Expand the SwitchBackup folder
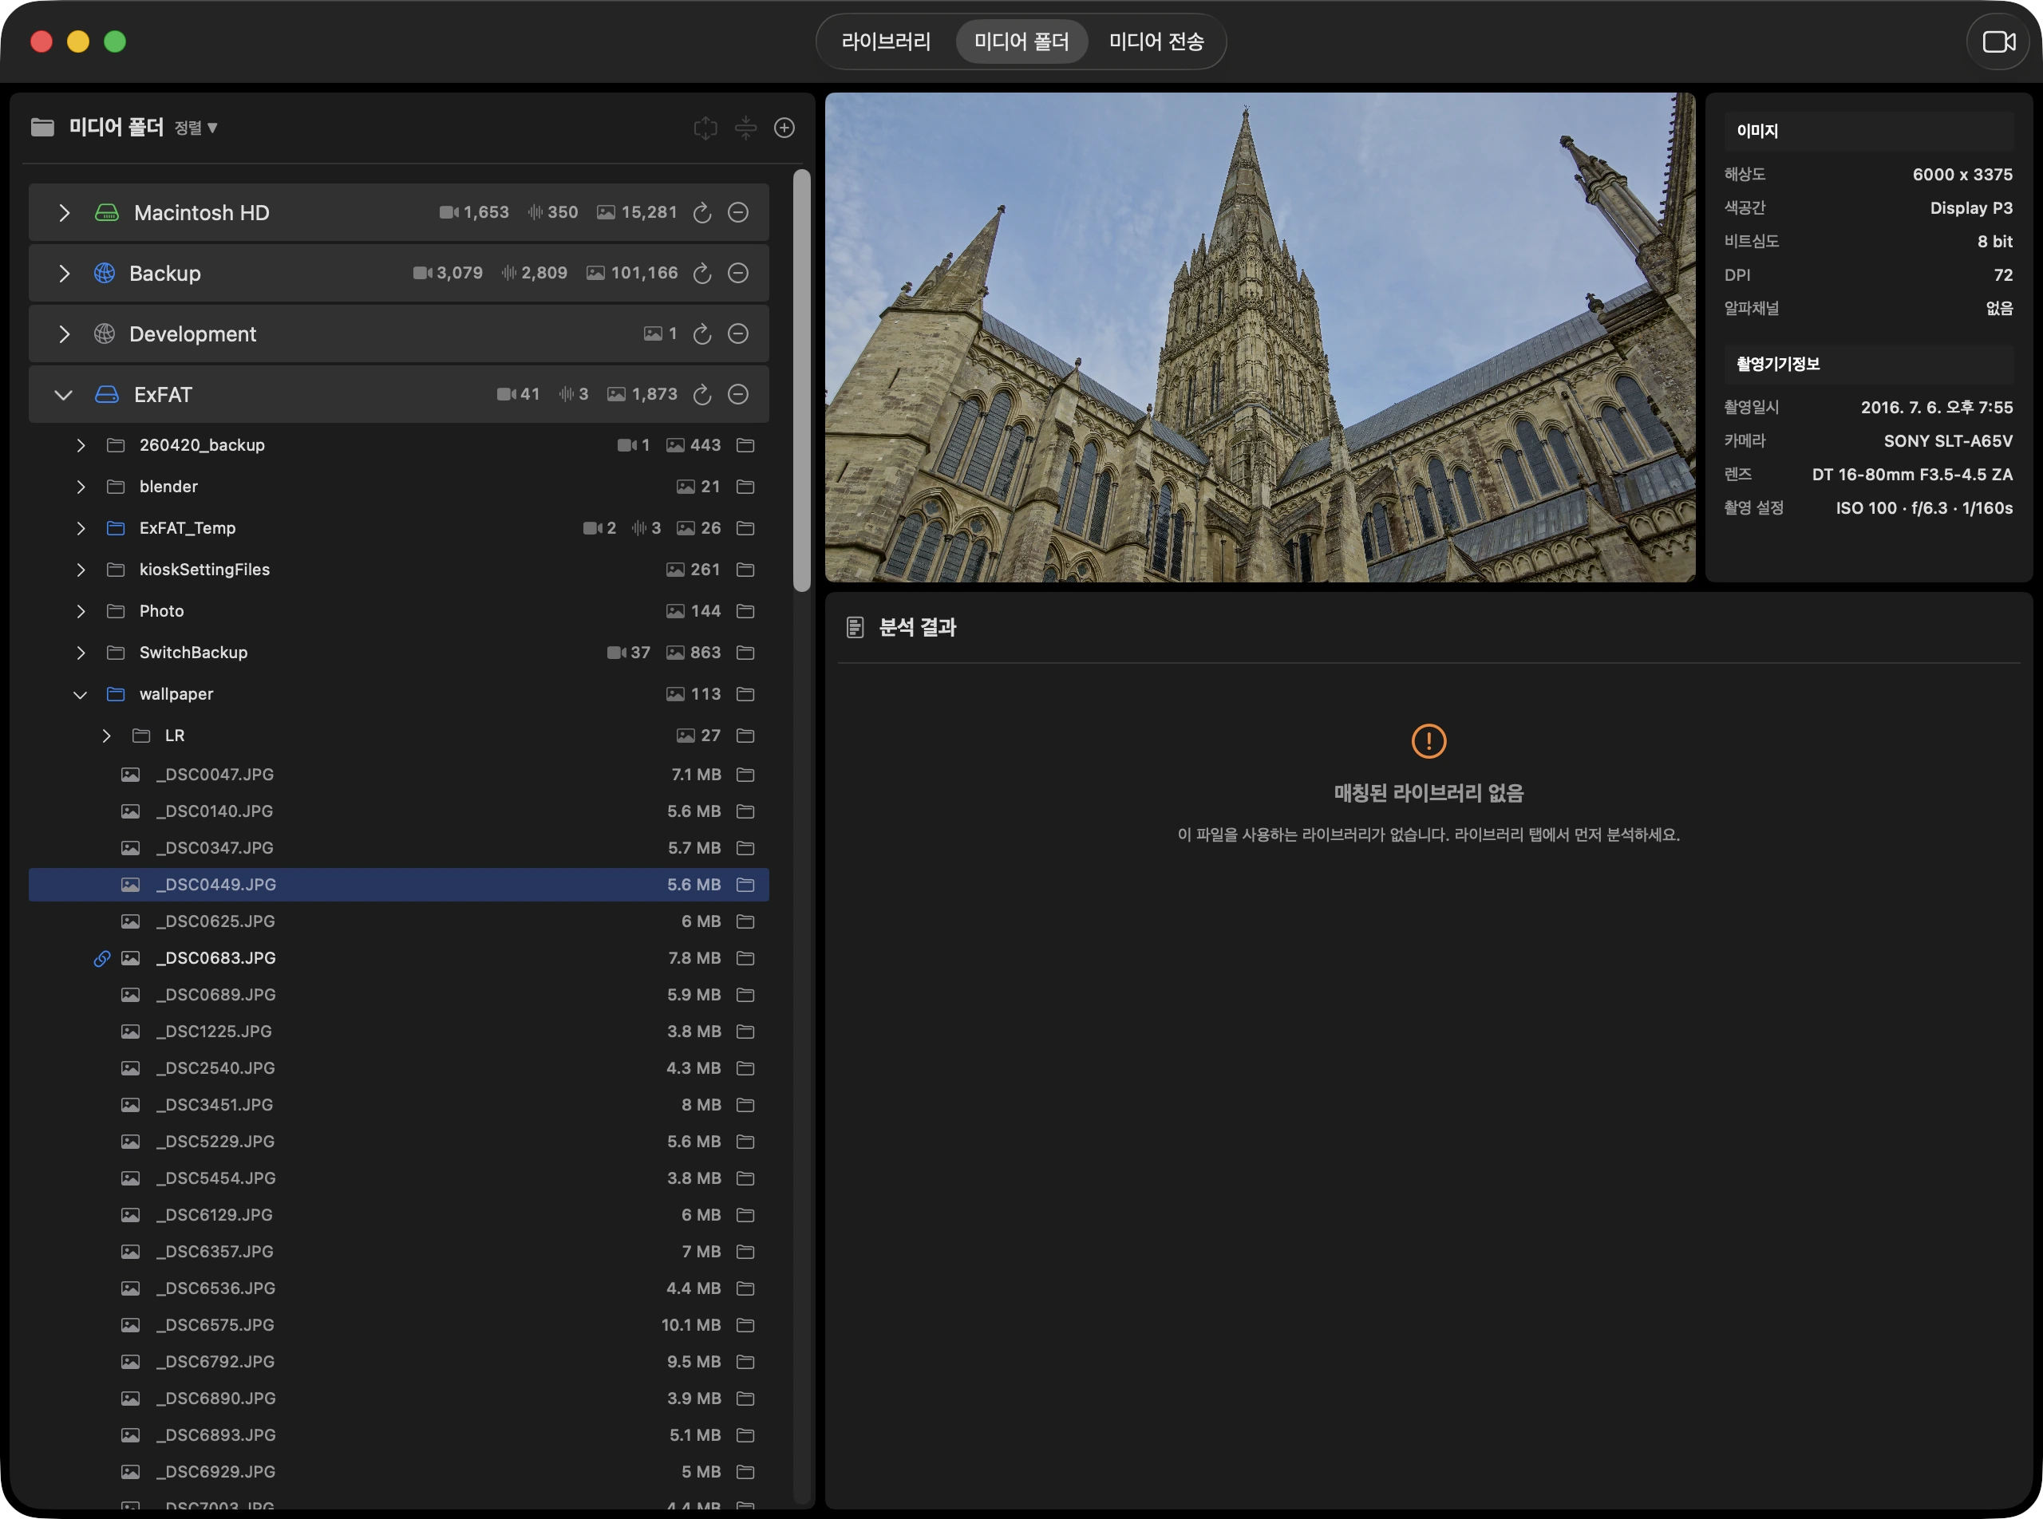Viewport: 2043px width, 1519px height. coord(81,652)
